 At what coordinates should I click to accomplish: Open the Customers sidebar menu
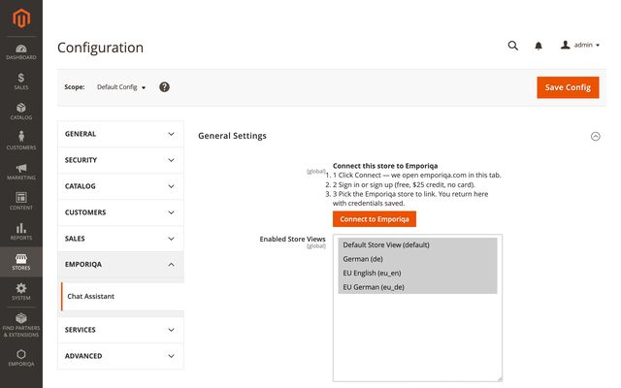21,141
